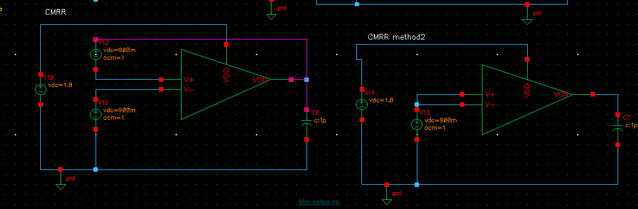Select the magenta highlighted wire from V12
This screenshot has height=209, width=638.
tap(201, 40)
